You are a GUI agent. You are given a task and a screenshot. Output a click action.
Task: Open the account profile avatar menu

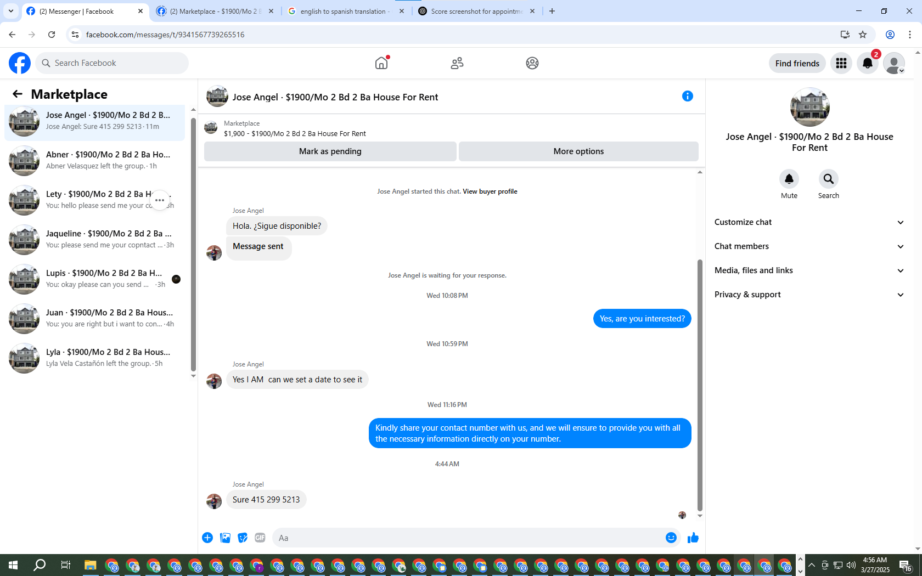894,63
